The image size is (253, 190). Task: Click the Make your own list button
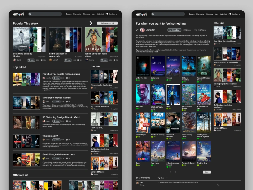point(107,23)
